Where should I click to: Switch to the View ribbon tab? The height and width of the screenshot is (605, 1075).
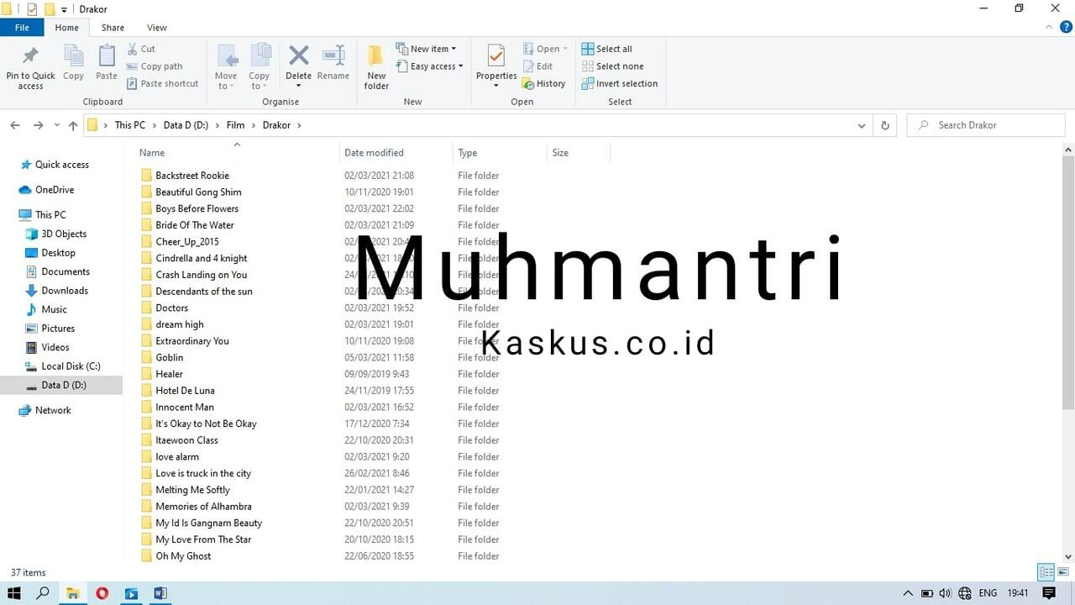pyautogui.click(x=156, y=27)
